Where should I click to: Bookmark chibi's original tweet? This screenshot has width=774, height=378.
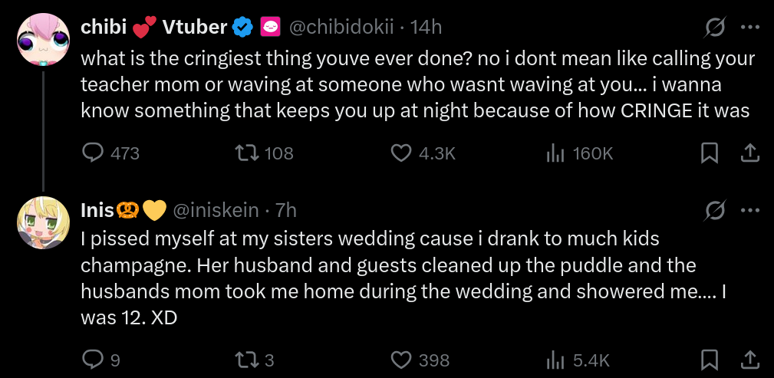coord(710,153)
